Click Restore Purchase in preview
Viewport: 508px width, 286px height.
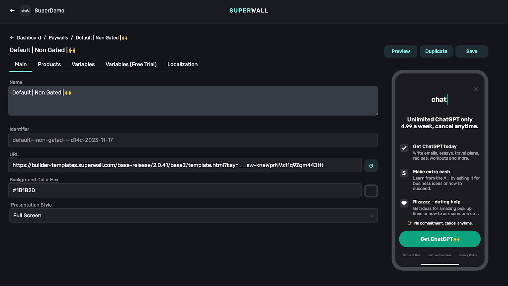439,255
